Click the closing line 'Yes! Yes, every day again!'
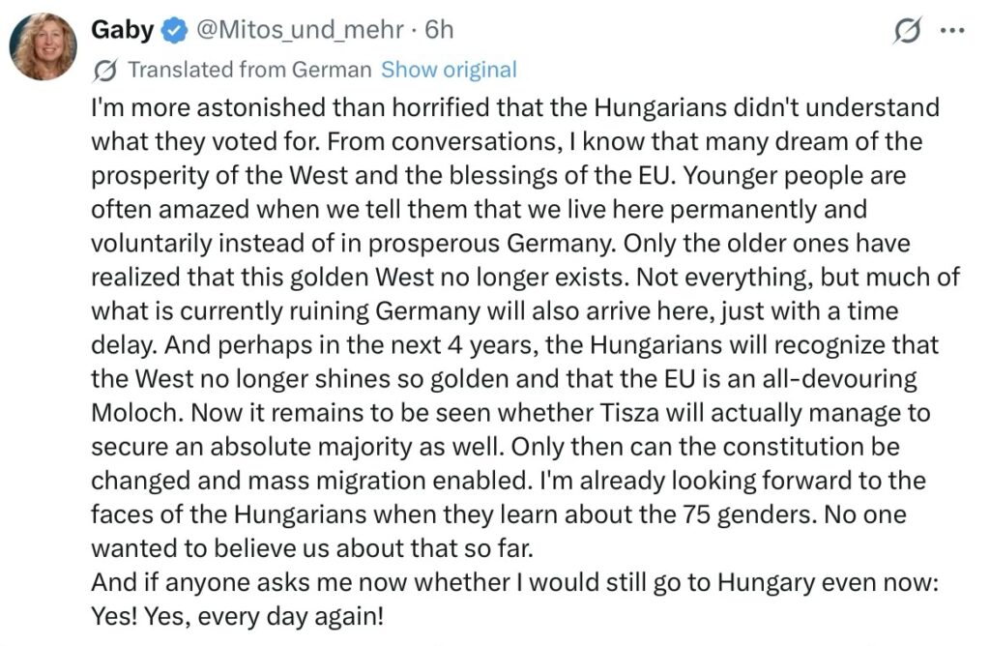This screenshot has width=990, height=646. [x=238, y=615]
